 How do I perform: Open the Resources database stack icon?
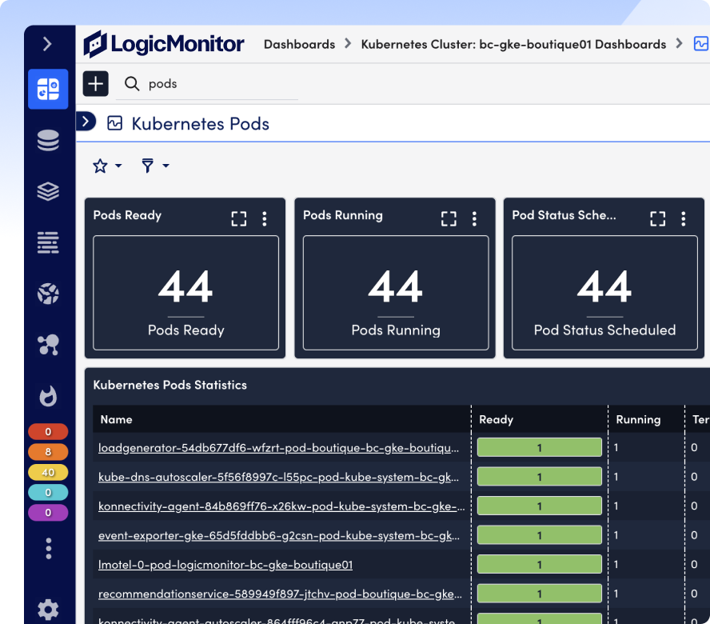48,140
